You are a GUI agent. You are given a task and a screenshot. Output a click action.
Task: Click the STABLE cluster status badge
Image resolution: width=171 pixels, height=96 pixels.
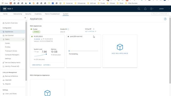coord(36,32)
